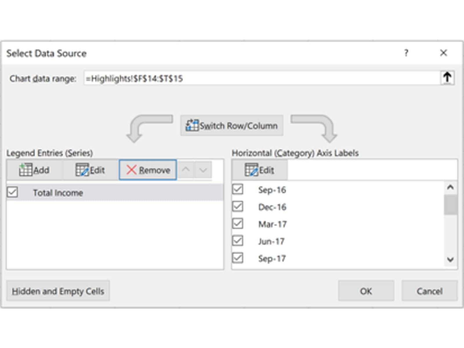
Task: Toggle the Sep-16 category checkbox
Action: click(x=238, y=189)
